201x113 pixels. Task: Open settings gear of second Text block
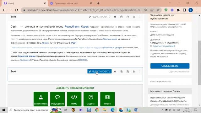pyautogui.click(x=115, y=72)
